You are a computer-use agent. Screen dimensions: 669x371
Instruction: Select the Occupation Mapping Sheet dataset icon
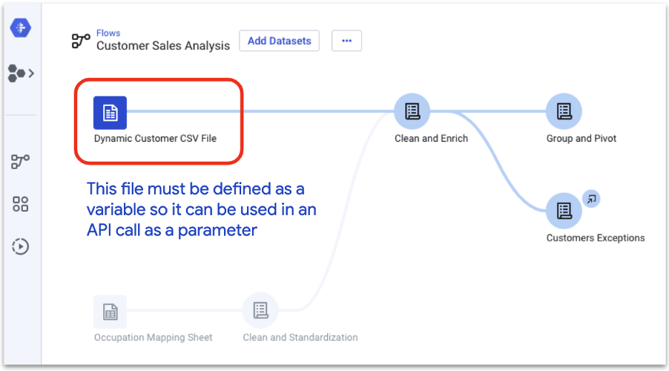[x=110, y=312]
